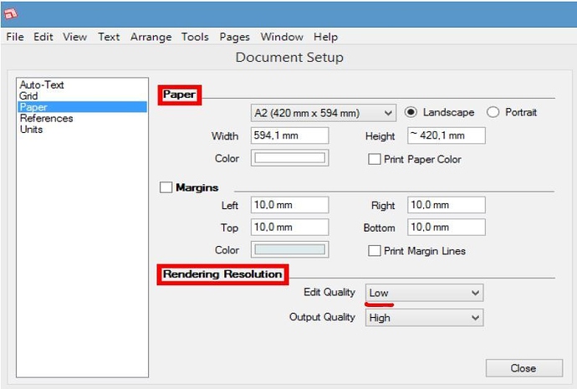Expand the Edit Quality dropdown
The width and height of the screenshot is (577, 389).
(x=424, y=293)
